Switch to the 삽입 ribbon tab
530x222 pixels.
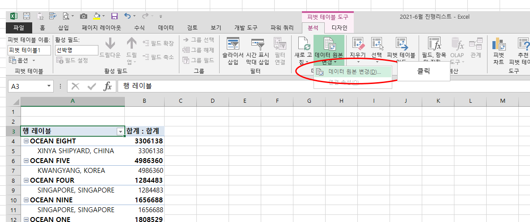[x=63, y=28]
